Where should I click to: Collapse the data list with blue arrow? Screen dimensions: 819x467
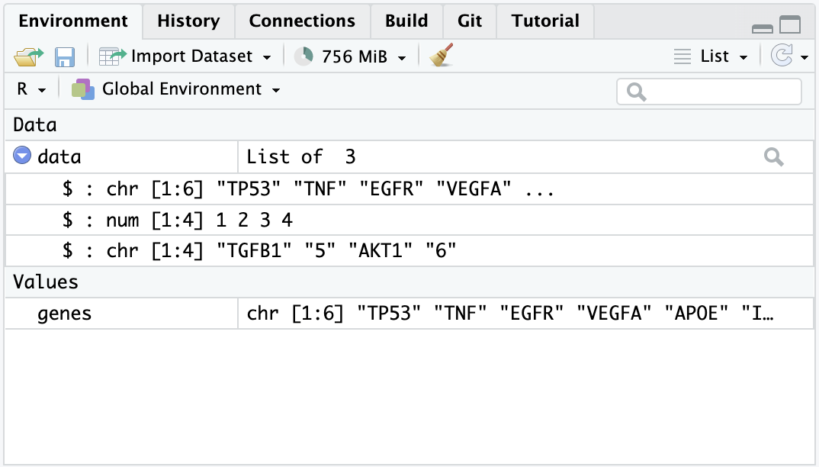click(x=22, y=157)
